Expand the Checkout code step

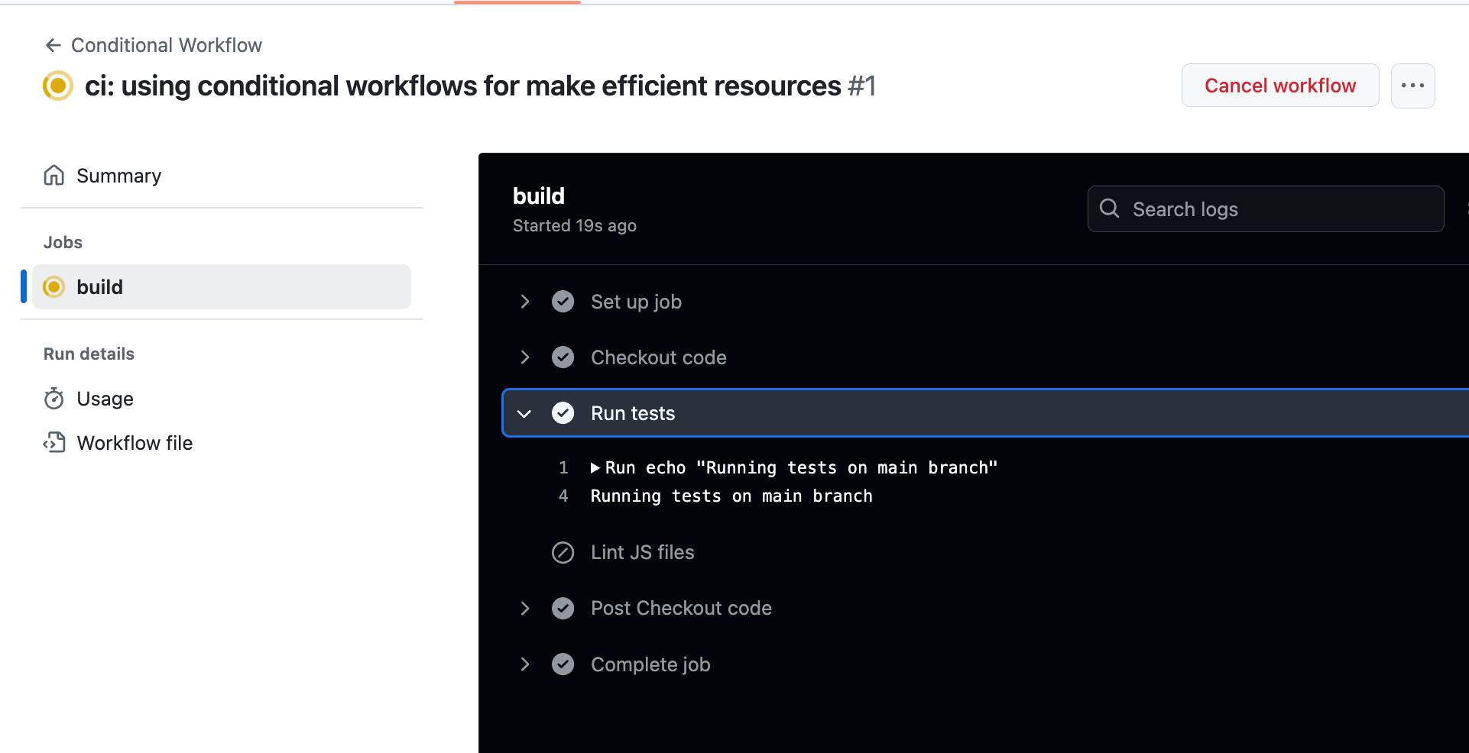(x=524, y=357)
